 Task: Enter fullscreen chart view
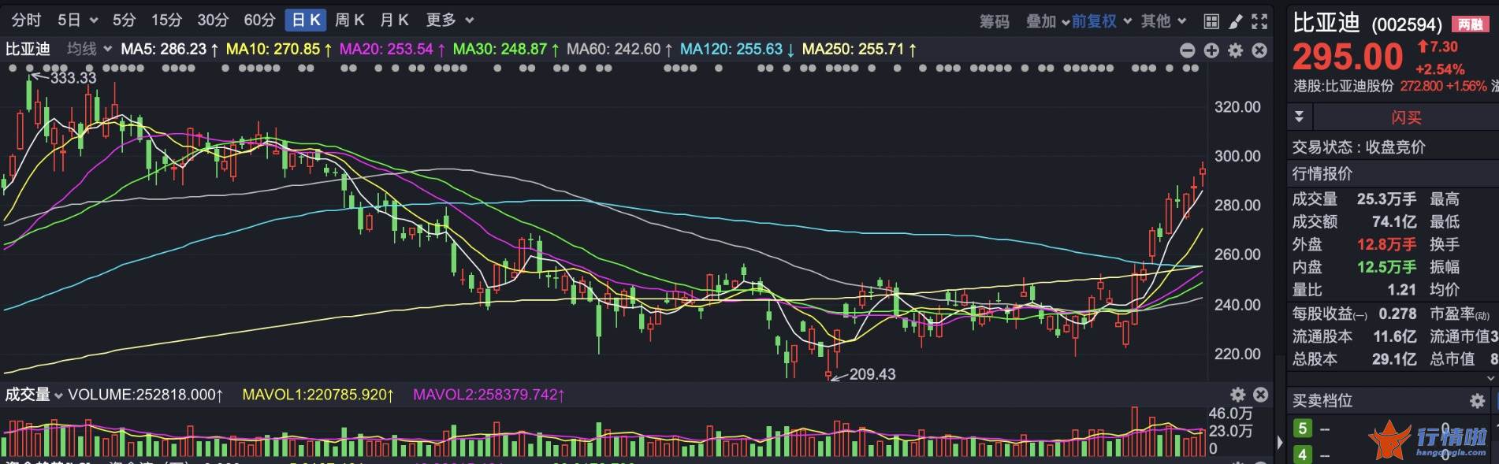click(1259, 21)
